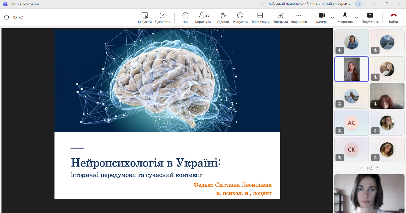Open the Програми apps icon
Image resolution: width=406 pixels, height=213 pixels.
click(280, 18)
